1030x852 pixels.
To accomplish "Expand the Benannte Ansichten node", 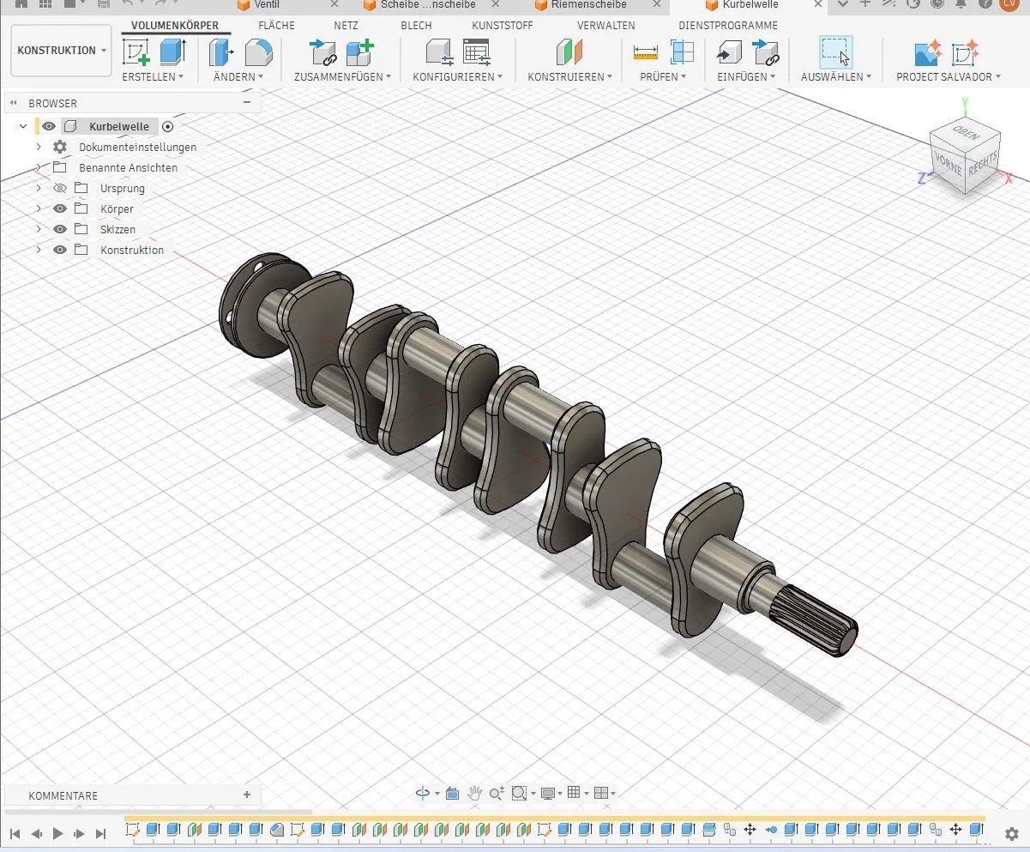I will [38, 167].
